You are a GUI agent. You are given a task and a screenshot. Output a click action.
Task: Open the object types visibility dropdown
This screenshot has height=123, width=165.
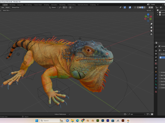pos(121,8)
